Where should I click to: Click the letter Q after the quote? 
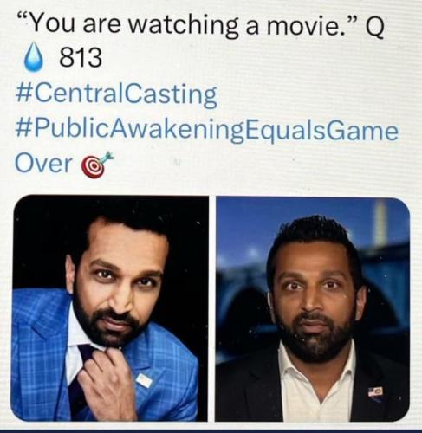pyautogui.click(x=374, y=27)
